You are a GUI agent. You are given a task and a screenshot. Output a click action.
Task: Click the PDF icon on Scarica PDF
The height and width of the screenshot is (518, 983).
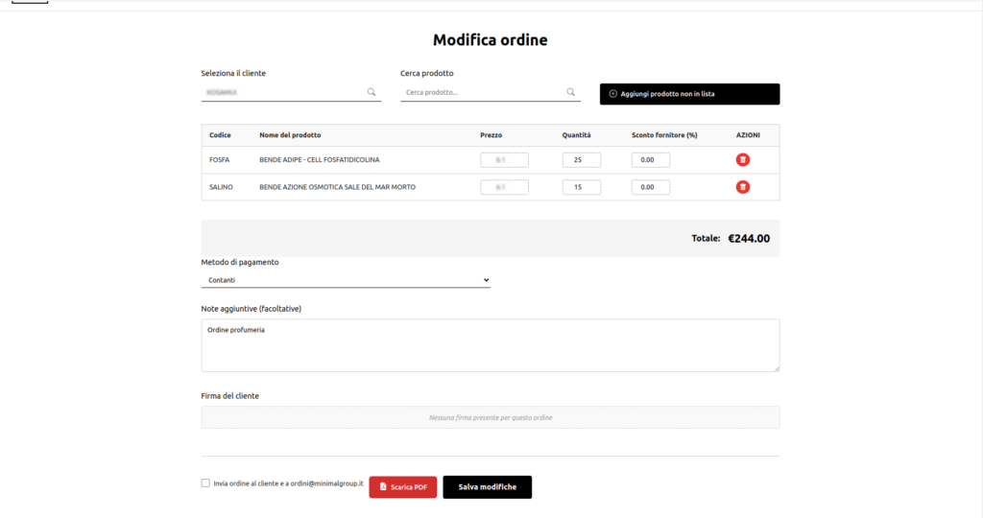coord(383,487)
